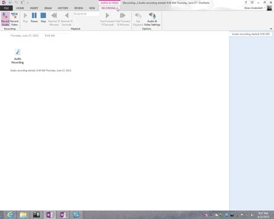This screenshot has height=219, width=274.
Task: Click Rewind 10 Minutes
Action: pos(54,19)
